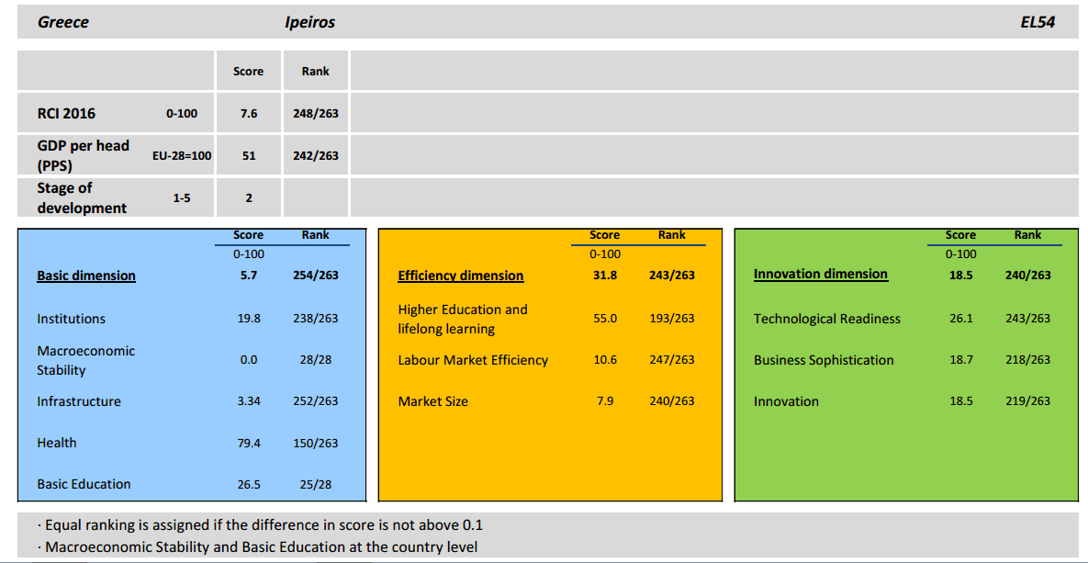
Task: Select the GDP per head (PPS) label
Action: tap(84, 155)
